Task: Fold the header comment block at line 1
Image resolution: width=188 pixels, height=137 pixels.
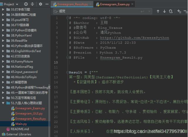Action: coord(68,18)
